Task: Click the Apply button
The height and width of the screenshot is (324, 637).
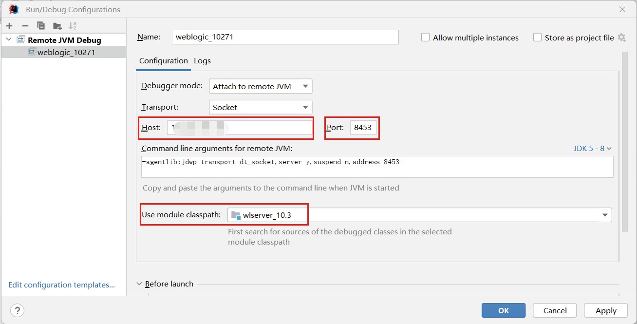Action: 606,310
